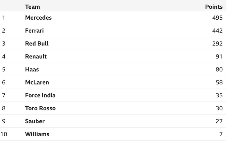Click the Points column header

pos(214,7)
